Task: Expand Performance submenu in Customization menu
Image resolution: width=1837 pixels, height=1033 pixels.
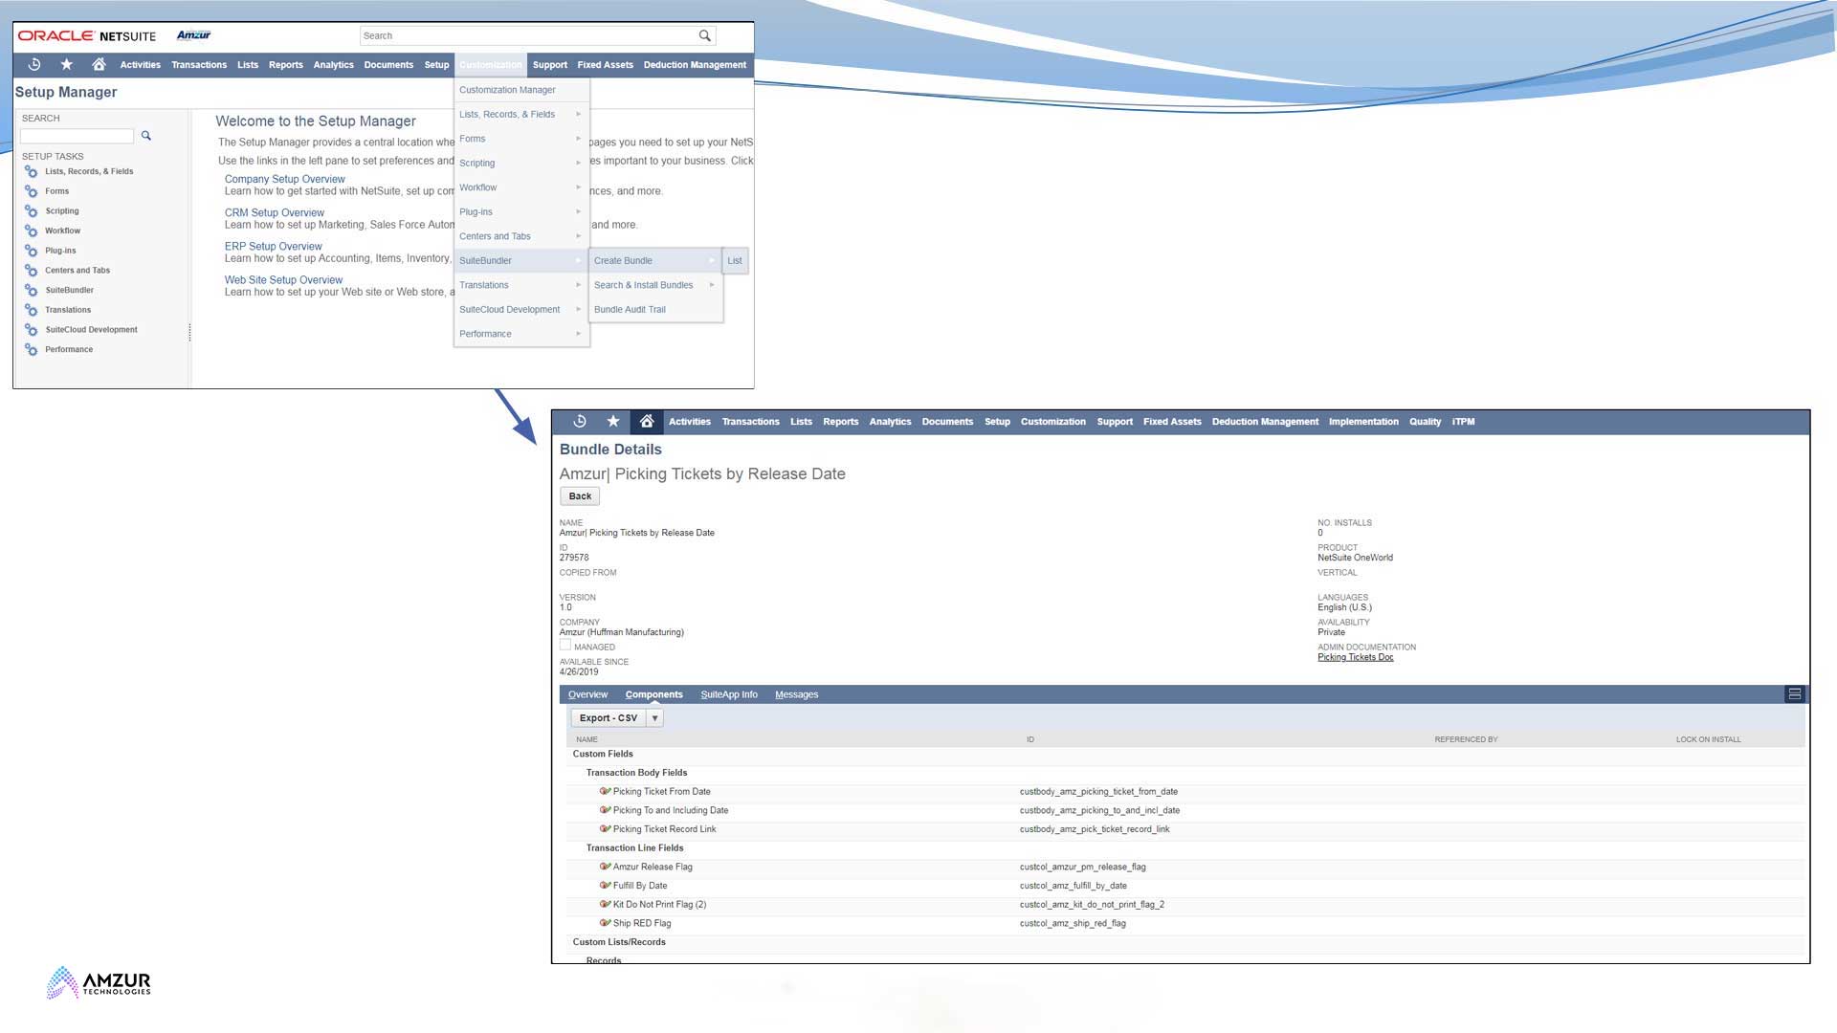Action: point(578,334)
